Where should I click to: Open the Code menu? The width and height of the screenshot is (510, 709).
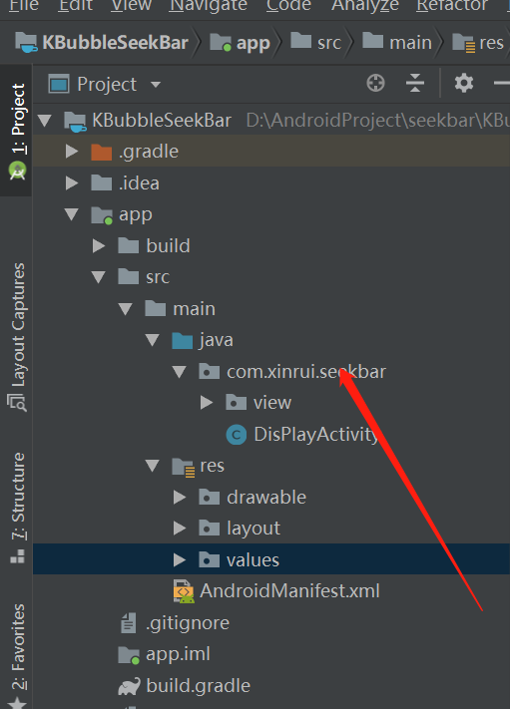pyautogui.click(x=288, y=6)
